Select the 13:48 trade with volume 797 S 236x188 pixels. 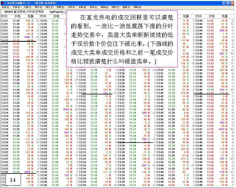215,159
